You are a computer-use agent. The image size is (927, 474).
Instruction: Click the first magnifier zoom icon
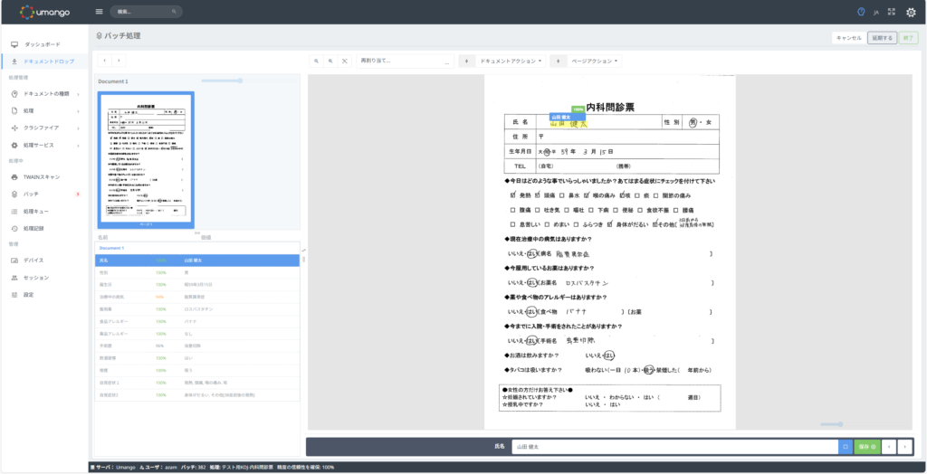pyautogui.click(x=316, y=61)
